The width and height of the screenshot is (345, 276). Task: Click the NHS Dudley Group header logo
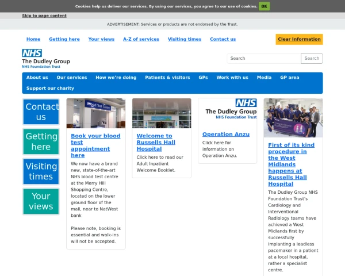[x=46, y=59]
